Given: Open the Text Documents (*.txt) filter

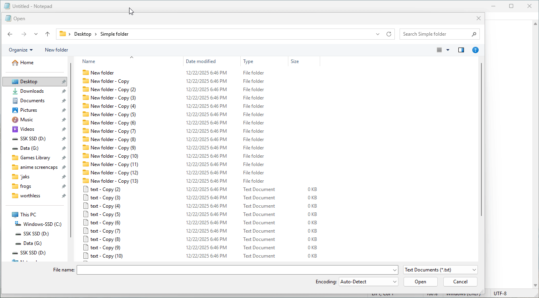Looking at the screenshot, I should coord(440,270).
